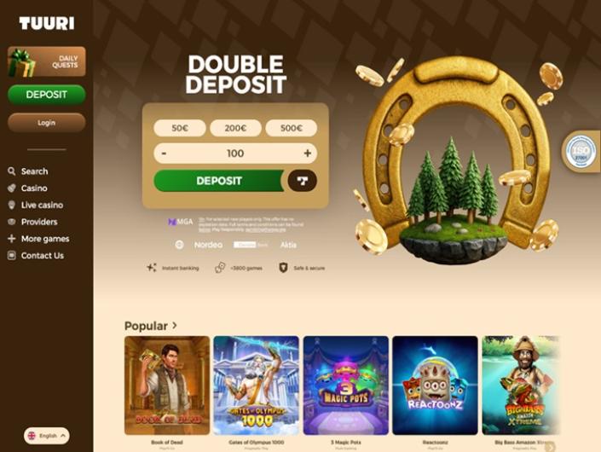The width and height of the screenshot is (601, 452).
Task: Click the dark Tuuri icon beside Deposit
Action: coord(303,181)
